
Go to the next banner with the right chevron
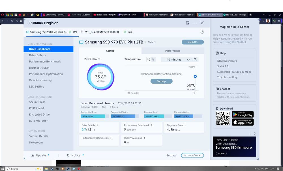click(x=255, y=133)
